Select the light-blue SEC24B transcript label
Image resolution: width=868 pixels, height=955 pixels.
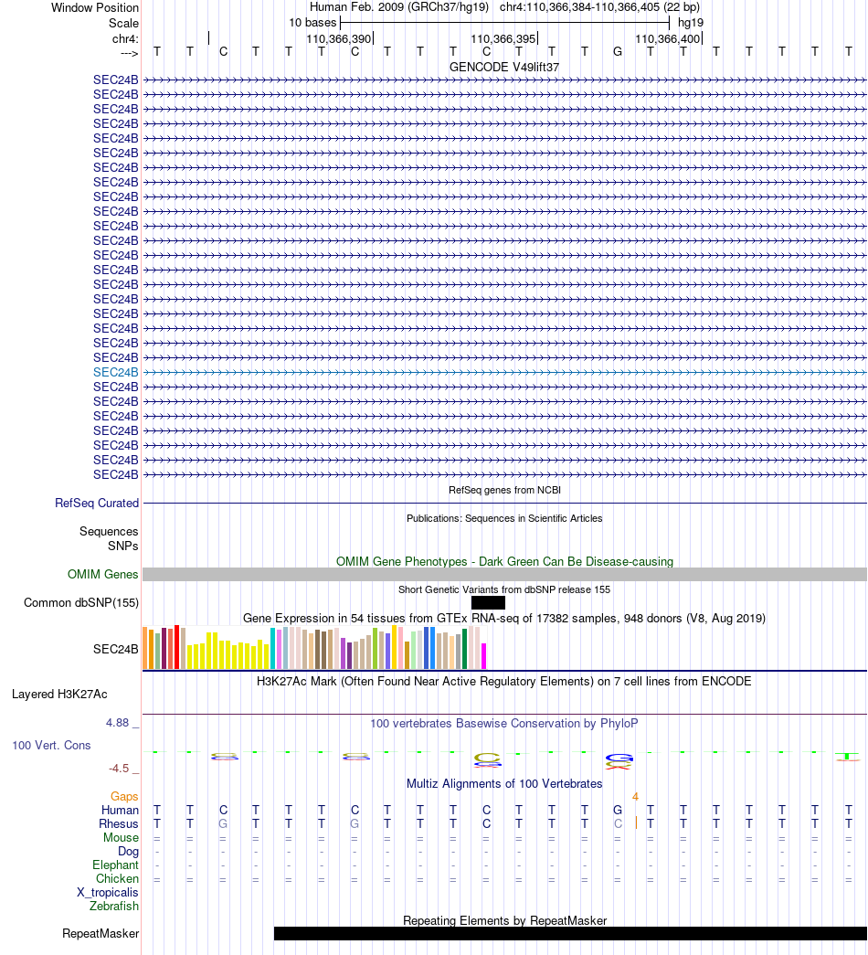click(x=116, y=372)
